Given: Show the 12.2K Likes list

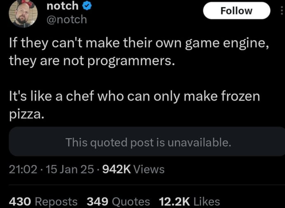Looking at the screenshot, I should (x=189, y=202).
